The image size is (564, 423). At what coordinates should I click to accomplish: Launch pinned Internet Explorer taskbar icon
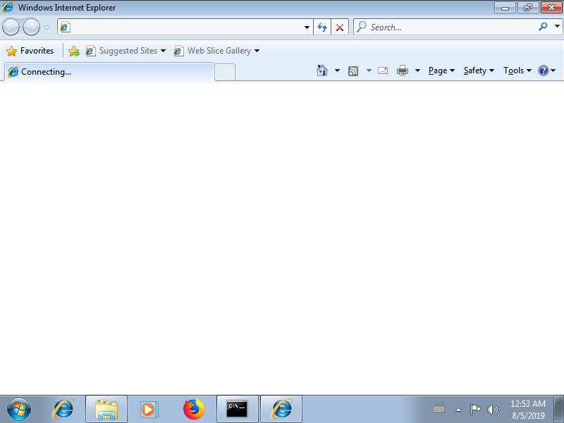63,409
